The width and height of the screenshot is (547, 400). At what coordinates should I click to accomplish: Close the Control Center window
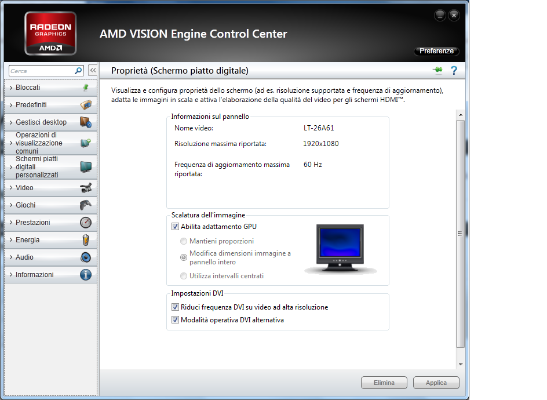pyautogui.click(x=454, y=15)
